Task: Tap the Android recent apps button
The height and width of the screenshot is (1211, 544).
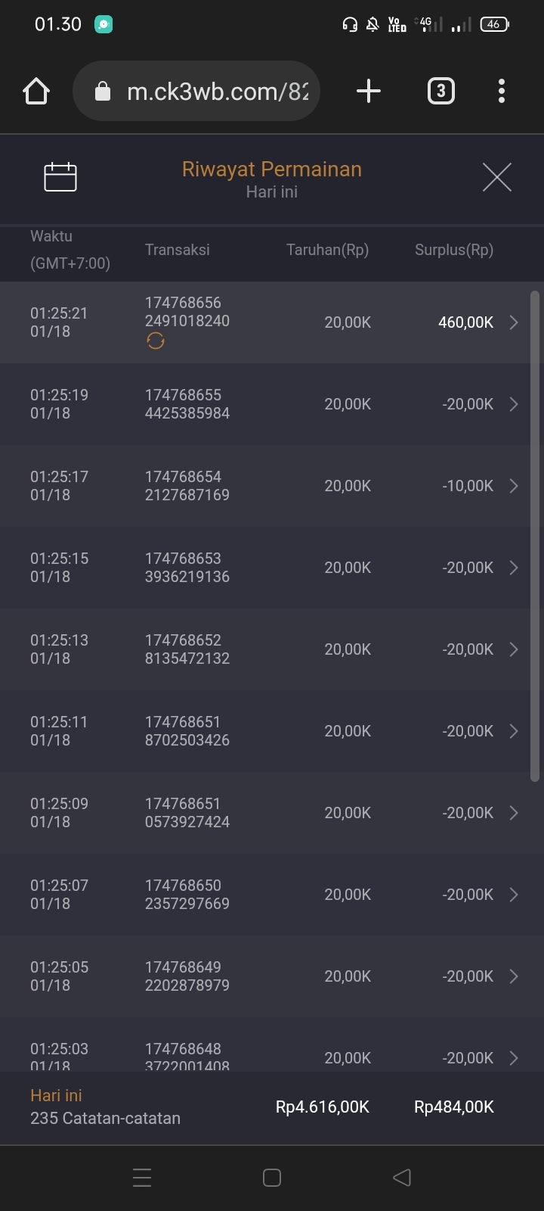Action: [x=142, y=1177]
